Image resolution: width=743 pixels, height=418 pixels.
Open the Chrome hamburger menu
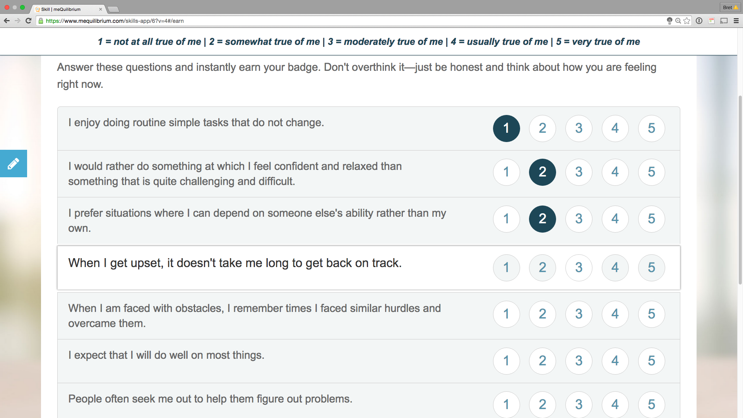coord(736,21)
